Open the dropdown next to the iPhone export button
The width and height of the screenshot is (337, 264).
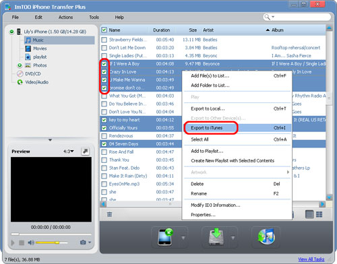click(183, 238)
